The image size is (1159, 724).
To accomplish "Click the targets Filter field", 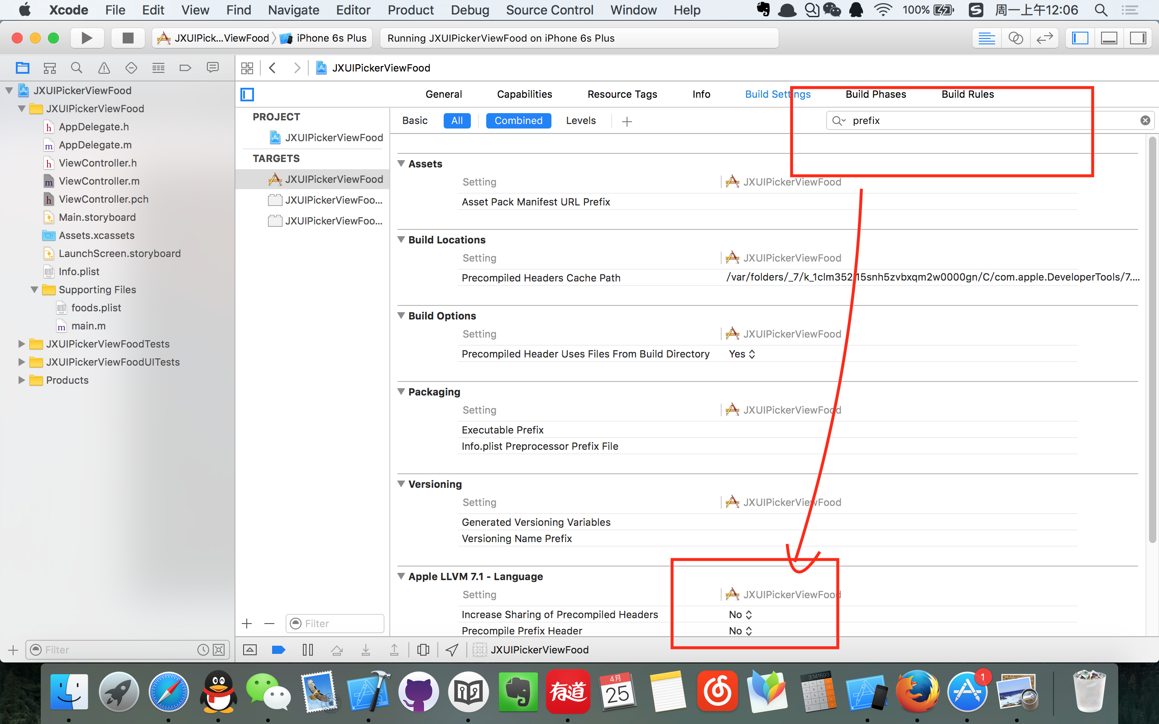I will (x=335, y=624).
